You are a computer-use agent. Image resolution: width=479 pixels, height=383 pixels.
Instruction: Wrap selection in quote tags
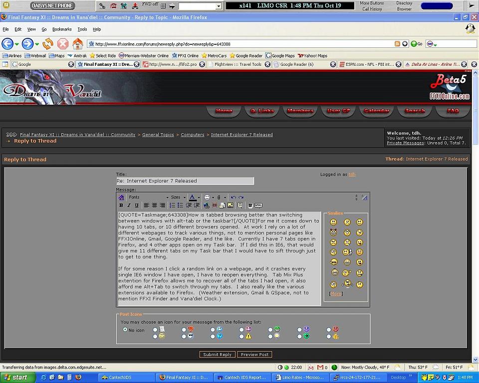click(240, 205)
